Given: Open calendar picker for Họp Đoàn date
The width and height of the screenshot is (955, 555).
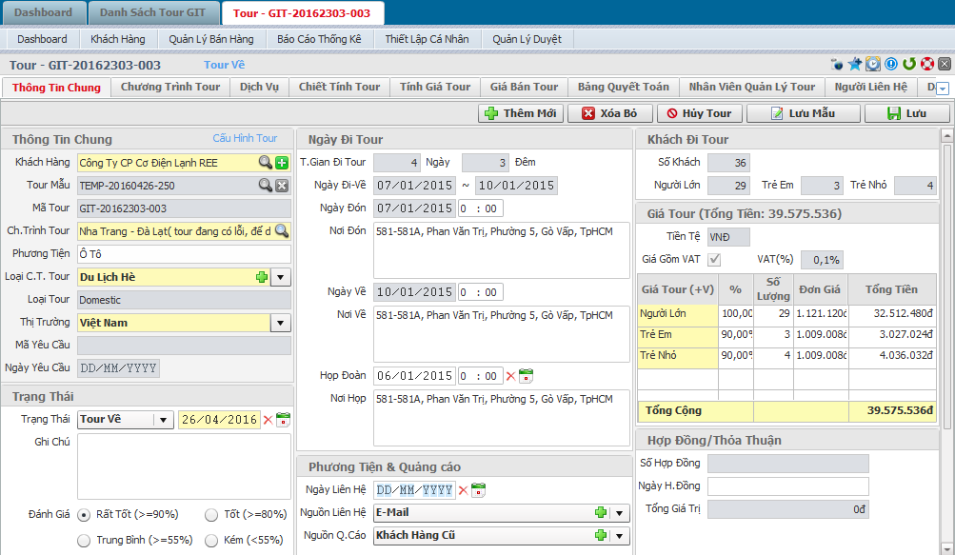Looking at the screenshot, I should coord(526,376).
